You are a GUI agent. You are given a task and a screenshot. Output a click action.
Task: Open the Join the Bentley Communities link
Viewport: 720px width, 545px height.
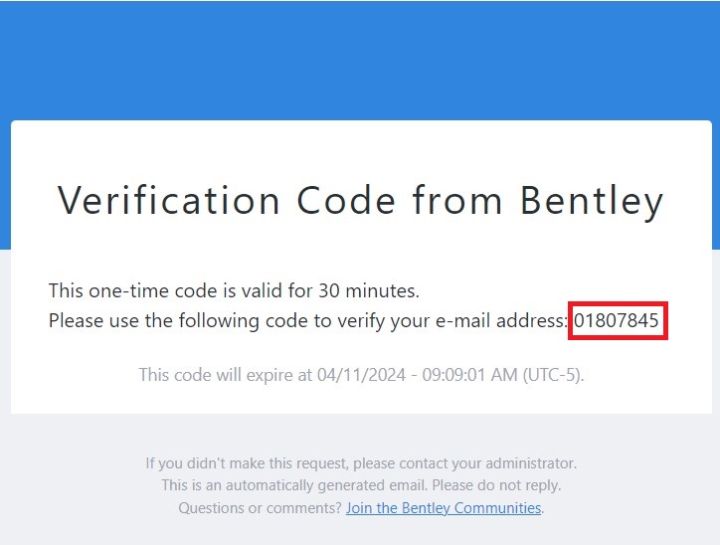[x=444, y=508]
